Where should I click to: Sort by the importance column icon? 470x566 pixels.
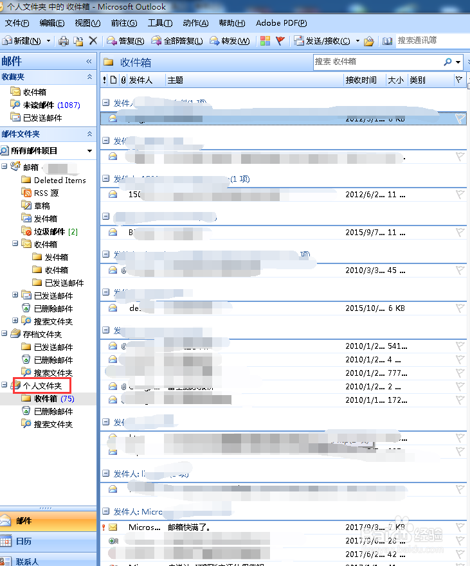104,80
